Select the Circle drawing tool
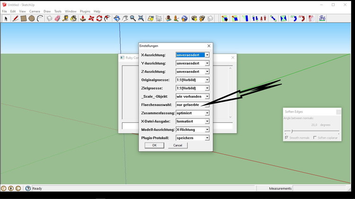Image resolution: width=355 pixels, height=199 pixels. [x=31, y=18]
